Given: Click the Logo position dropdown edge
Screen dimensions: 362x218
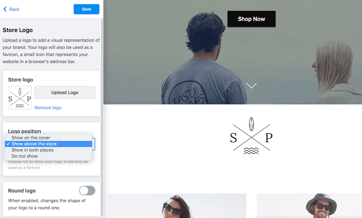Looking at the screenshot, I should pos(94,144).
